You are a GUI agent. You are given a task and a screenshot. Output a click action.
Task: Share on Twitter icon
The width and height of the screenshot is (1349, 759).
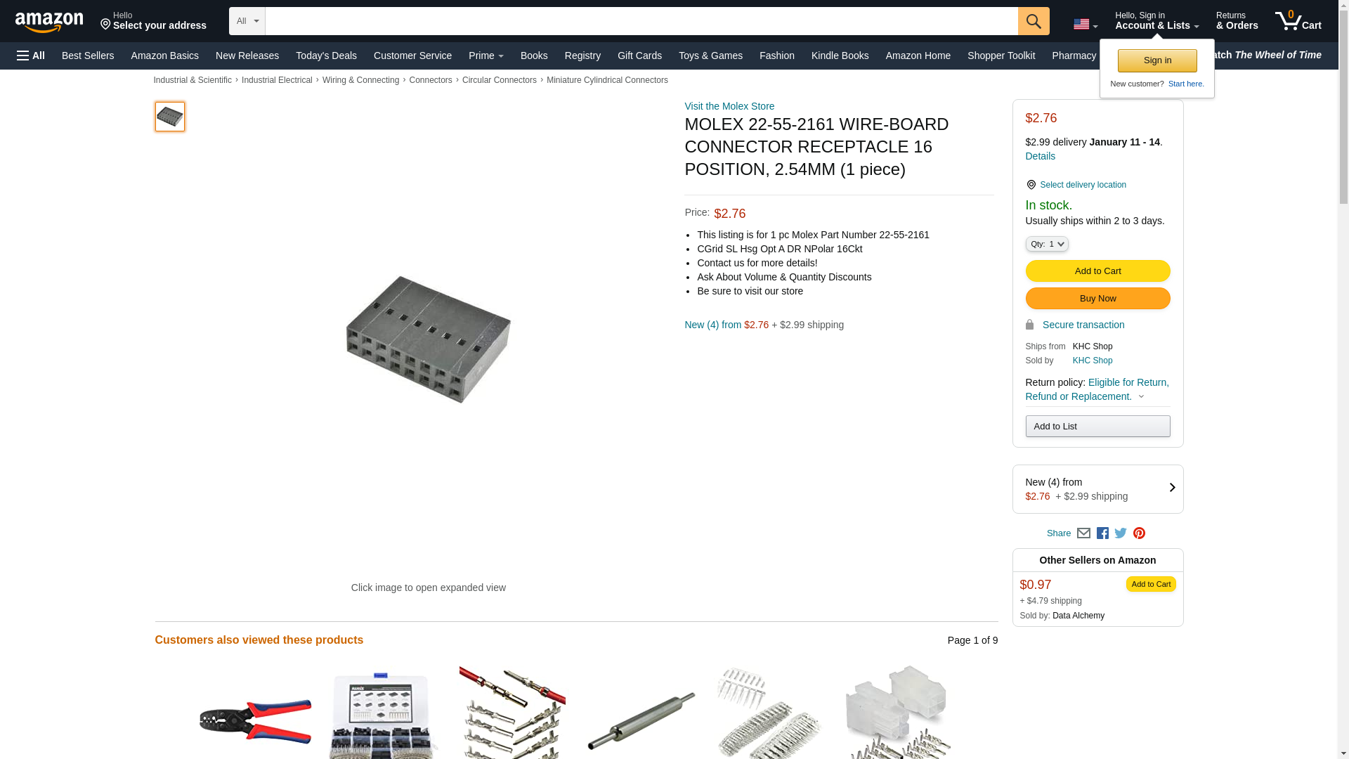1121,533
